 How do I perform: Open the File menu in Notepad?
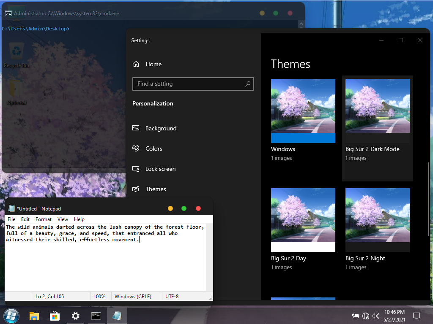pyautogui.click(x=11, y=219)
